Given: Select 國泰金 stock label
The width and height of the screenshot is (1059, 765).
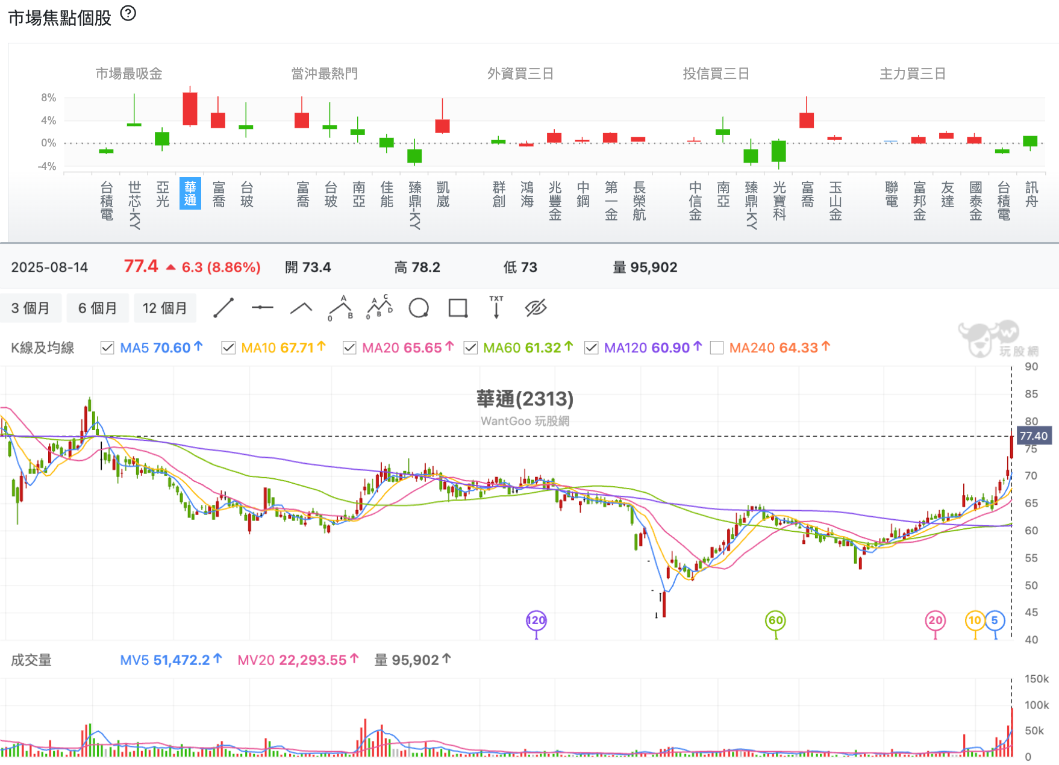Looking at the screenshot, I should click(975, 201).
